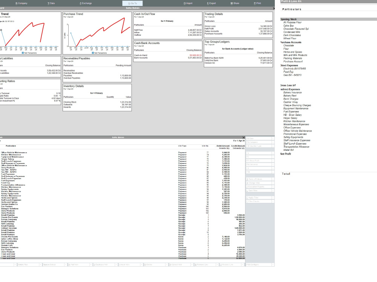This screenshot has width=377, height=282.
Task: Select Roman Cafe Sales entry
Action: (x=123, y=245)
